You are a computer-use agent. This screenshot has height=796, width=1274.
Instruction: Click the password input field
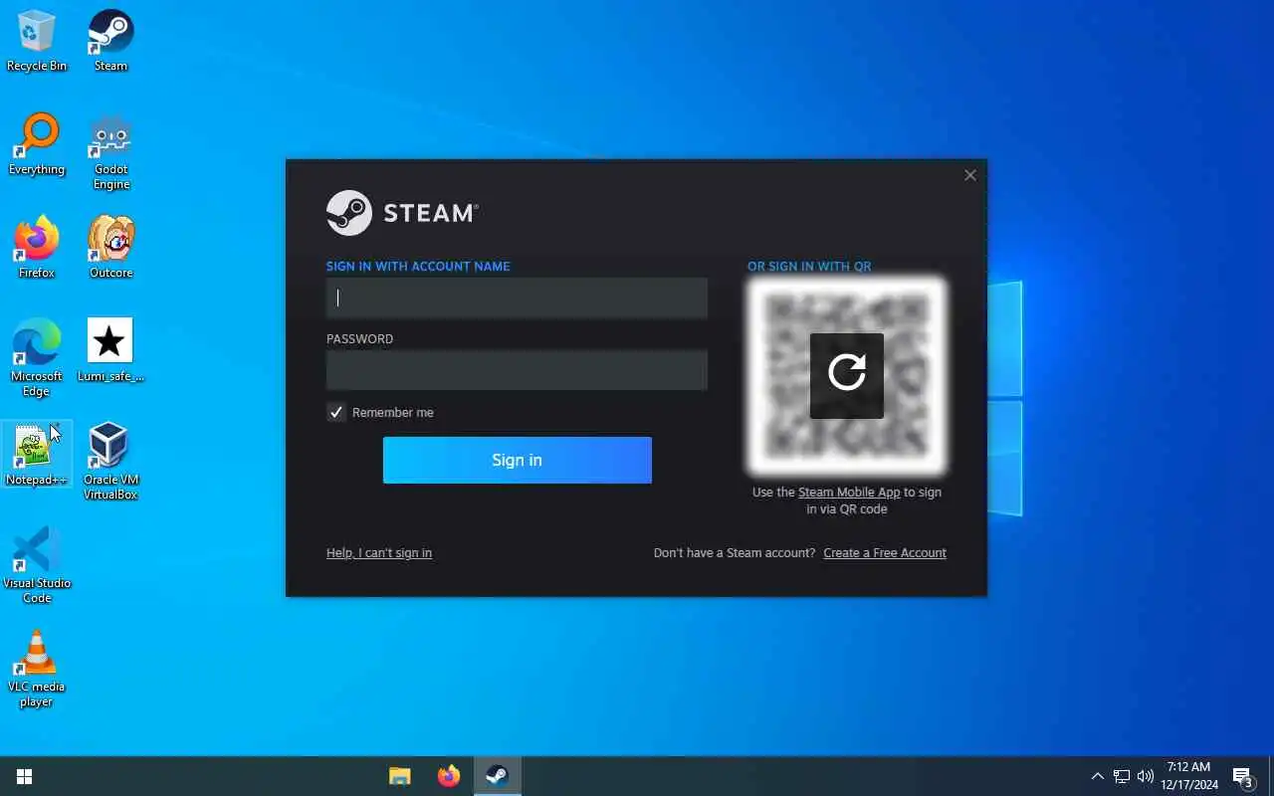(x=517, y=370)
